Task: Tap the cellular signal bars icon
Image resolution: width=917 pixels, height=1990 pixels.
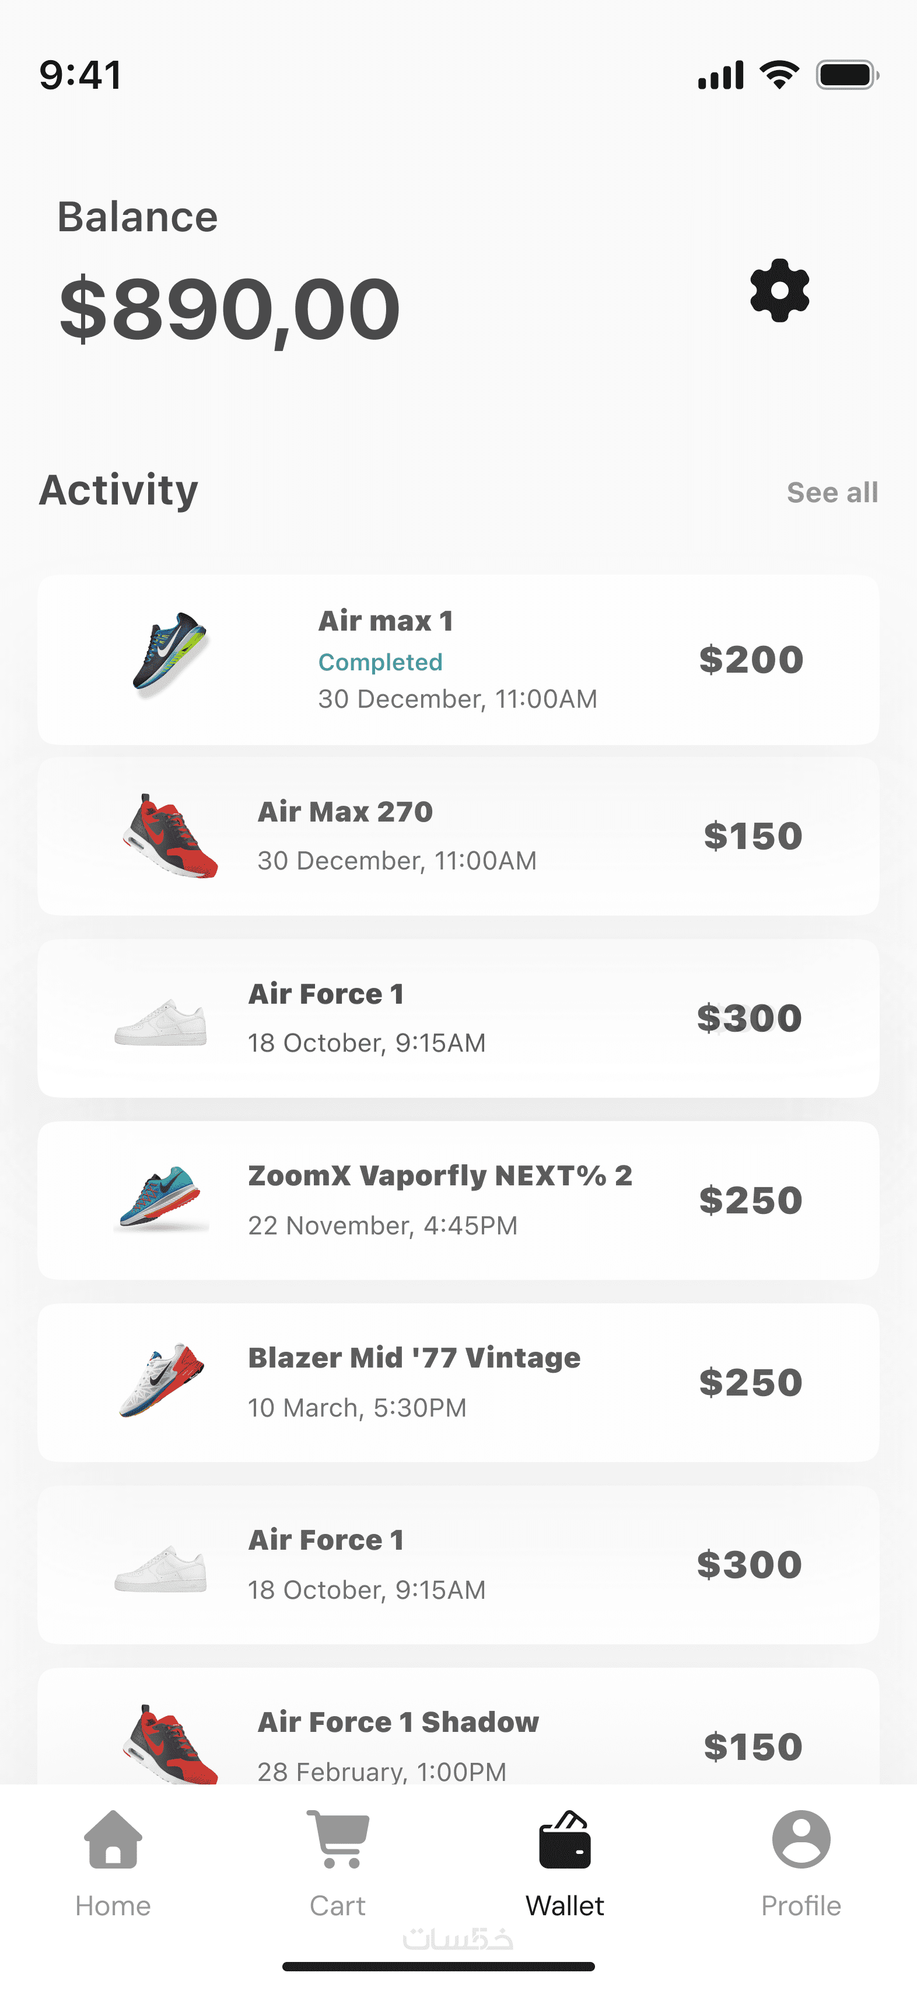Action: [720, 75]
